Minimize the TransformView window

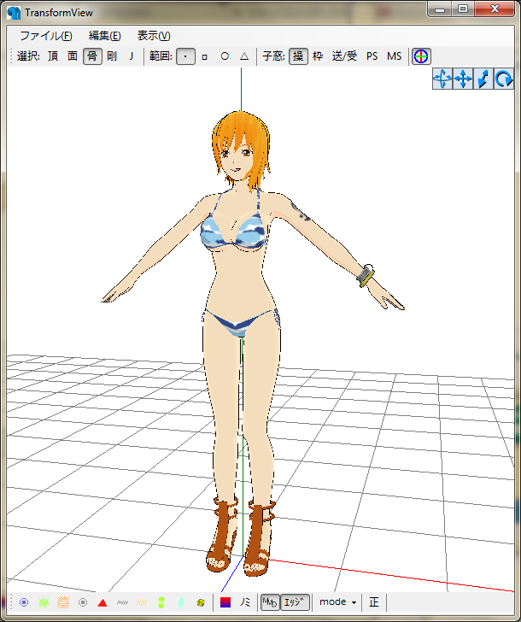[x=440, y=9]
